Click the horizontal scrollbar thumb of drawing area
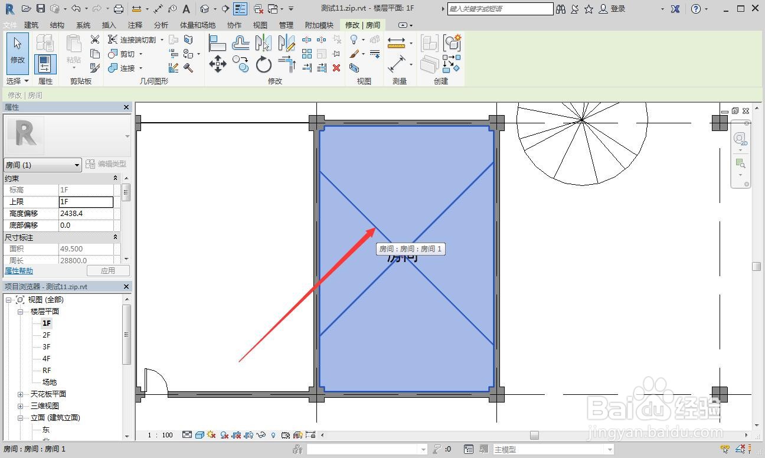Screen dimensions: 765x458 pos(534,436)
